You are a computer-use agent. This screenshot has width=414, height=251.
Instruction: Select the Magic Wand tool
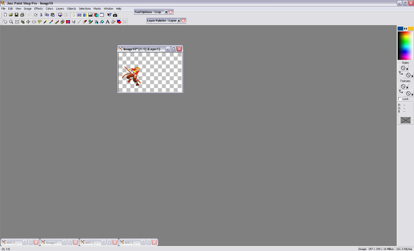[x=45, y=22]
